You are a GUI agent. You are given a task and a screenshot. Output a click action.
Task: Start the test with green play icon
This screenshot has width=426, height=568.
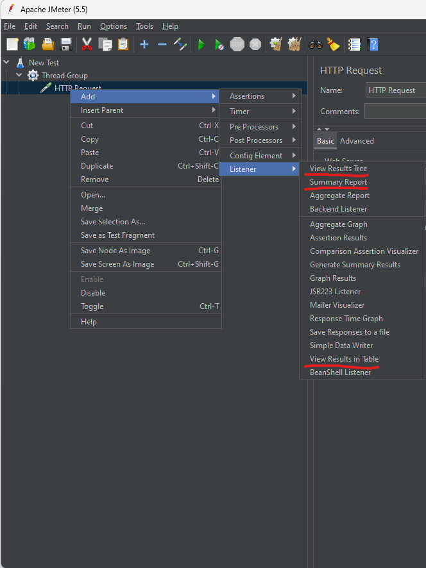201,45
